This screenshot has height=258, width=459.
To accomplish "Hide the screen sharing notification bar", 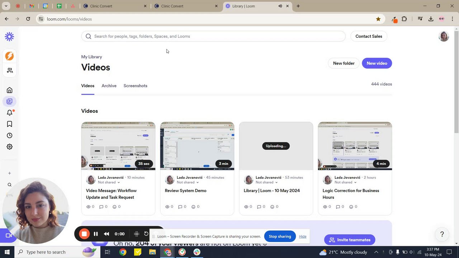I will point(303,236).
